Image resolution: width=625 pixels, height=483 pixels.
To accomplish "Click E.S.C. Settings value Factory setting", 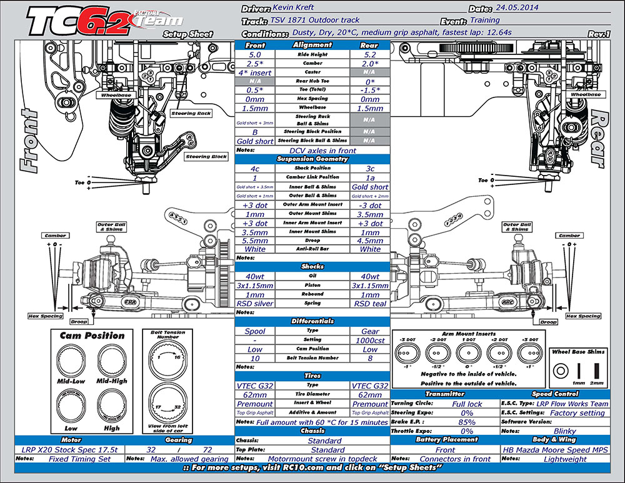I will (577, 413).
